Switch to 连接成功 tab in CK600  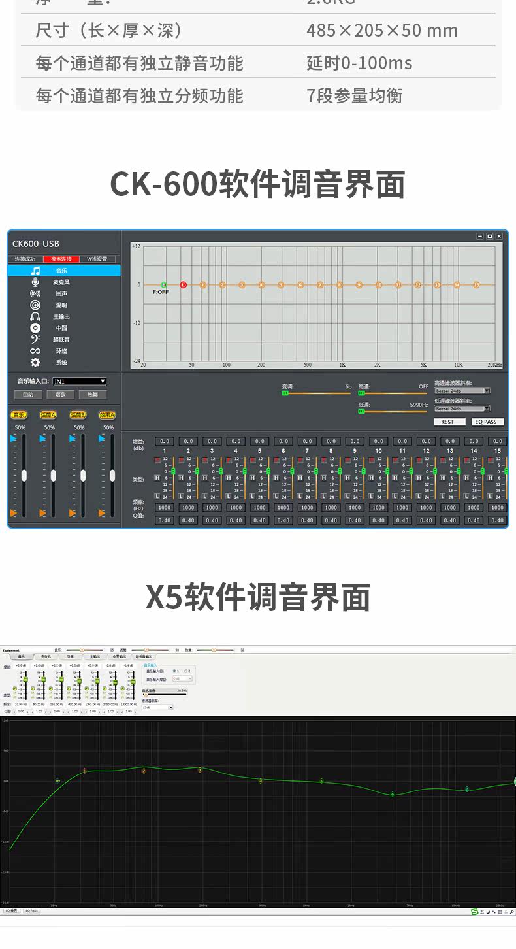pyautogui.click(x=25, y=259)
